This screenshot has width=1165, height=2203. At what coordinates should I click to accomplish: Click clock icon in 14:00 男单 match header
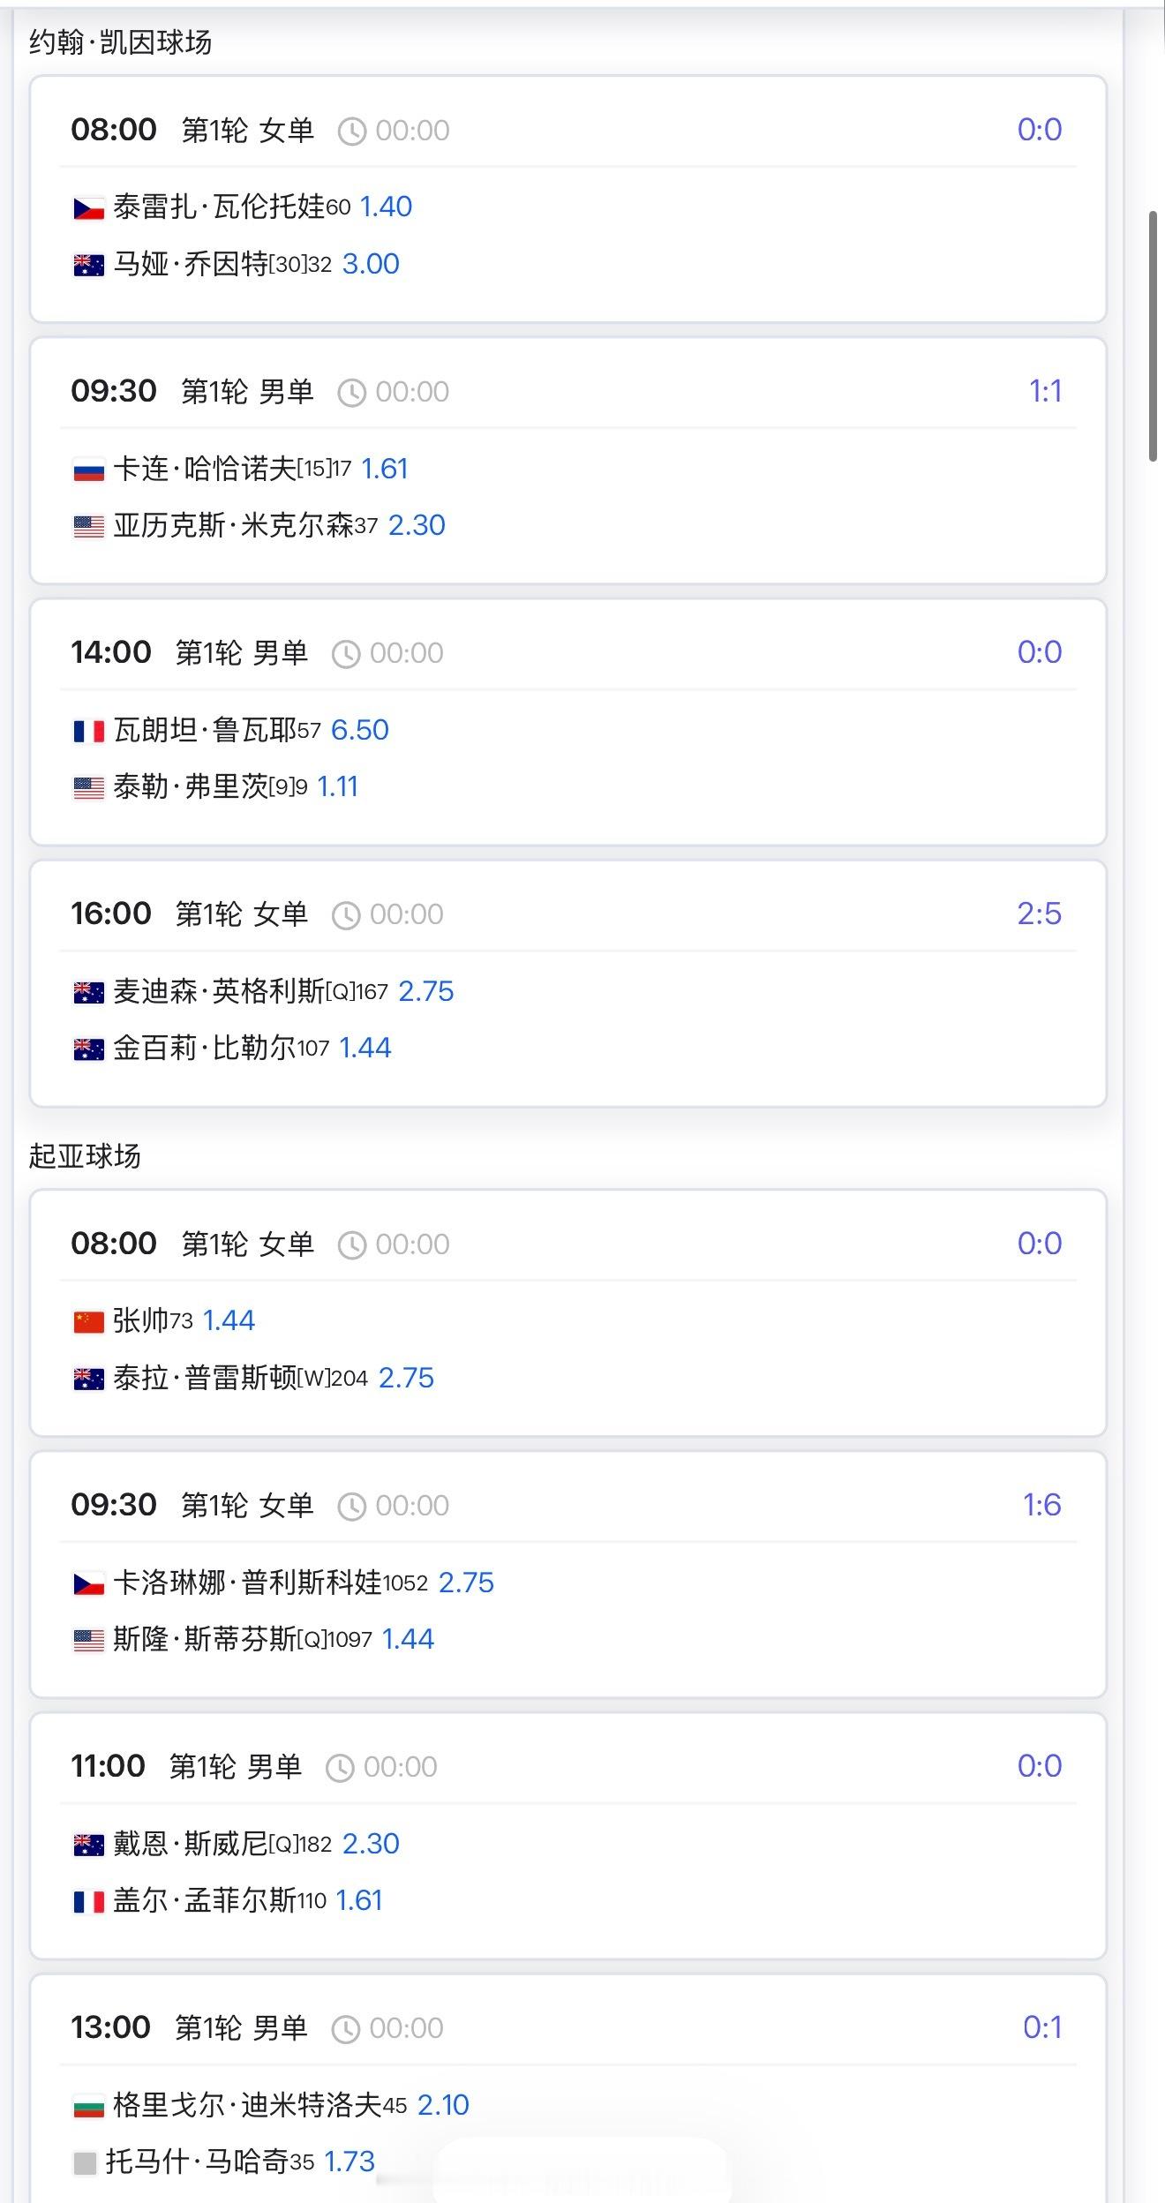pyautogui.click(x=346, y=654)
